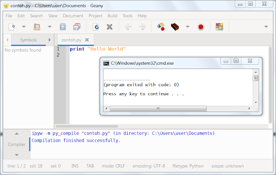Expand the toolbar overflow arrow

[x=266, y=27]
